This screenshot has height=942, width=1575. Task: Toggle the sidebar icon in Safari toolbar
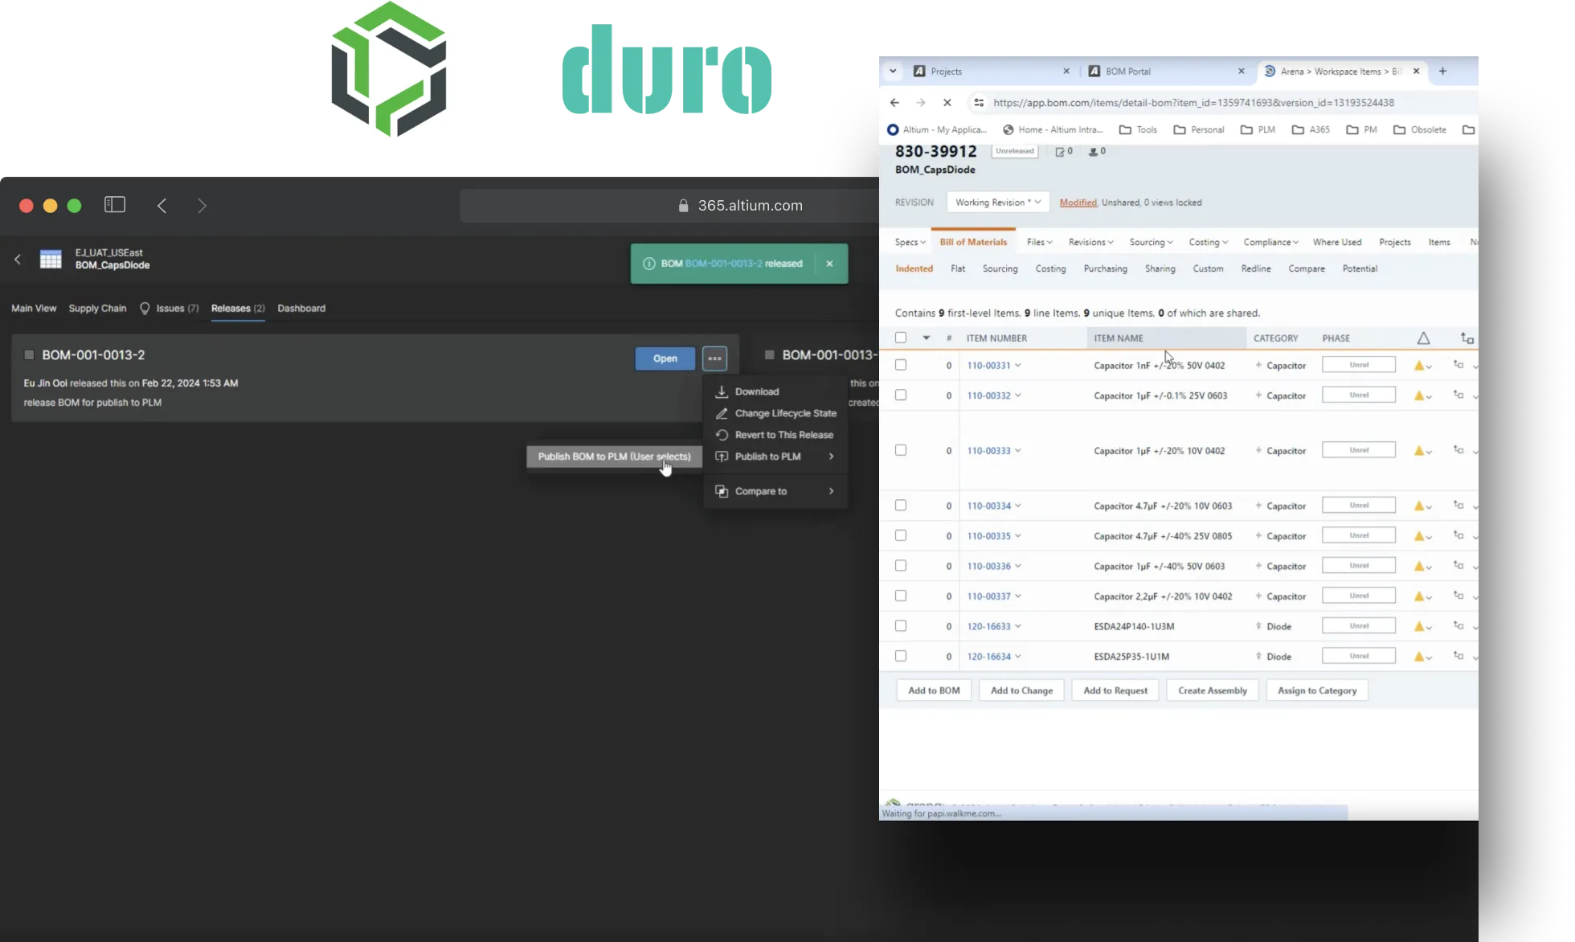(115, 205)
